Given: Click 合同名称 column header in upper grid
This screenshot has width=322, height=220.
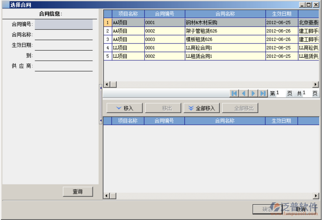Looking at the screenshot, I should pyautogui.click(x=225, y=14).
